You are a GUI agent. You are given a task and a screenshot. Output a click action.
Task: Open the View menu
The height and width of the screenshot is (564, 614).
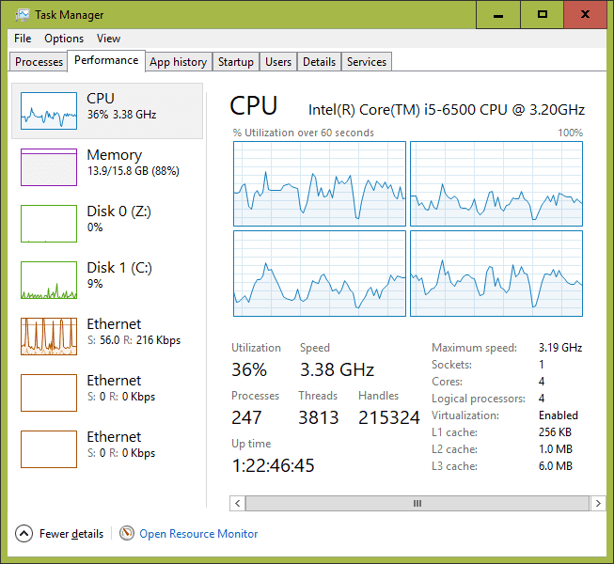click(108, 39)
